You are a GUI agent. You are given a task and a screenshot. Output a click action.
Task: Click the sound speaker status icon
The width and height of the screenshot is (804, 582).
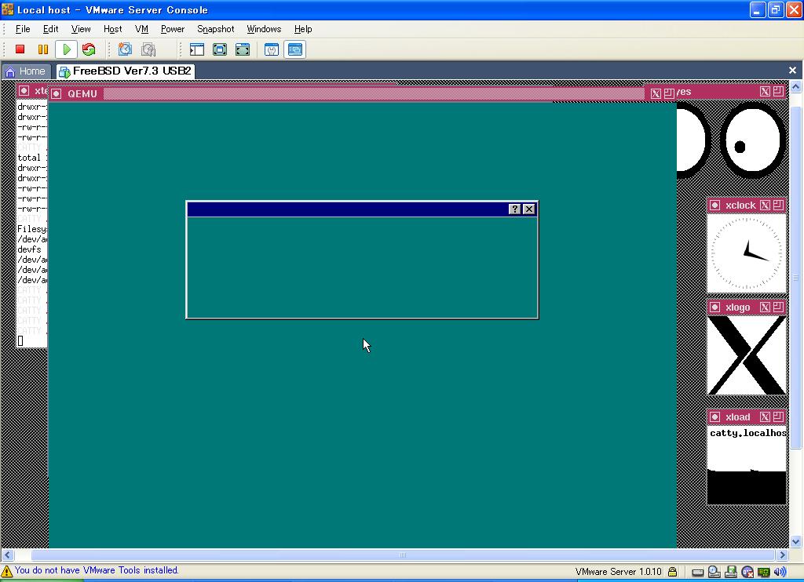780,572
